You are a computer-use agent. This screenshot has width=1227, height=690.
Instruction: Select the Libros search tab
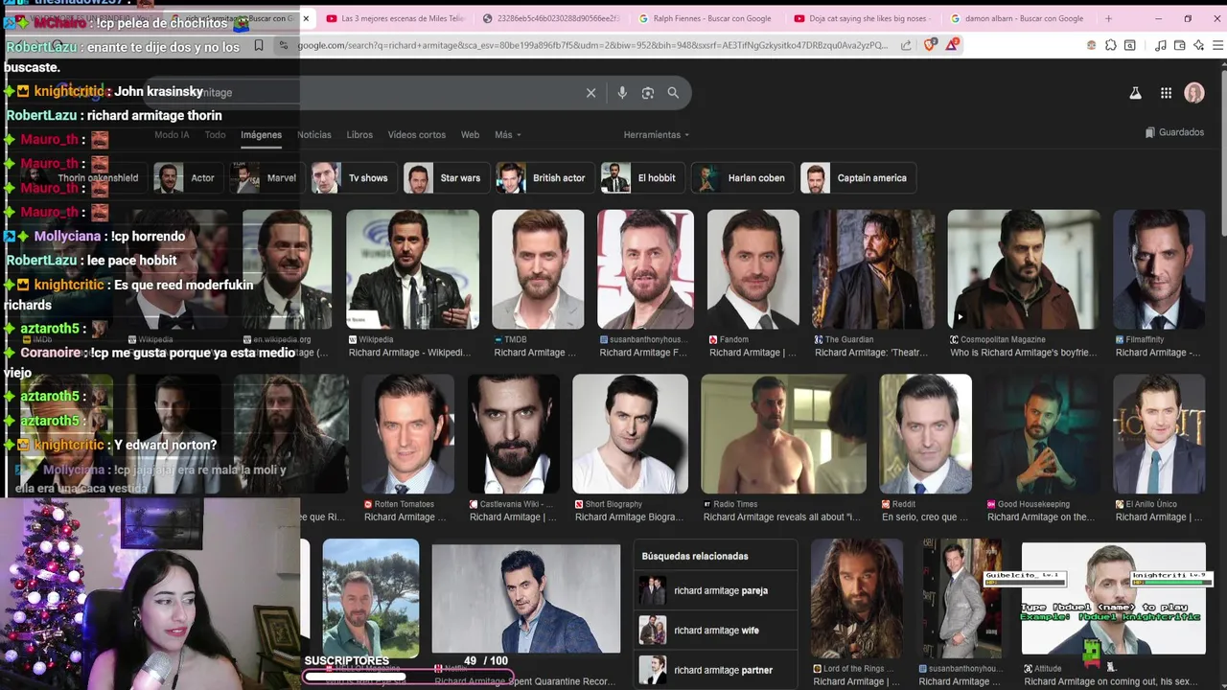point(359,135)
